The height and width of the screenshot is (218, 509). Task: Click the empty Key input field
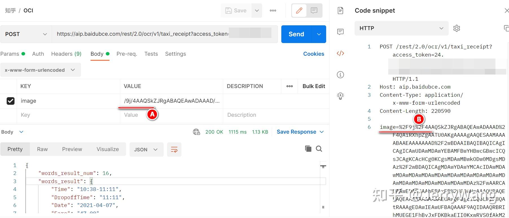pos(68,115)
